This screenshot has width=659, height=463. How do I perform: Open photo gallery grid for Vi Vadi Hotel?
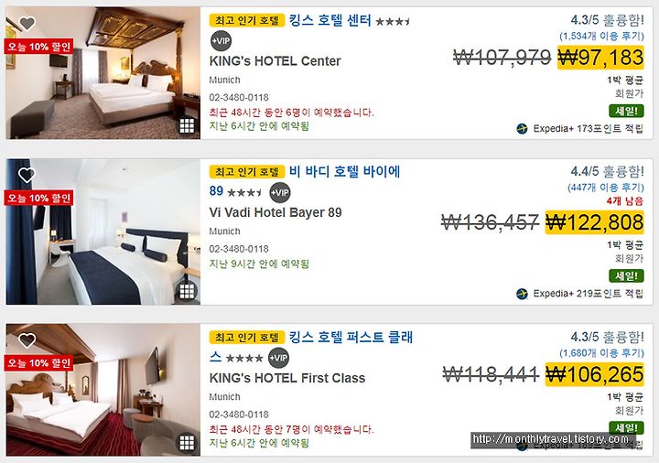click(x=187, y=291)
